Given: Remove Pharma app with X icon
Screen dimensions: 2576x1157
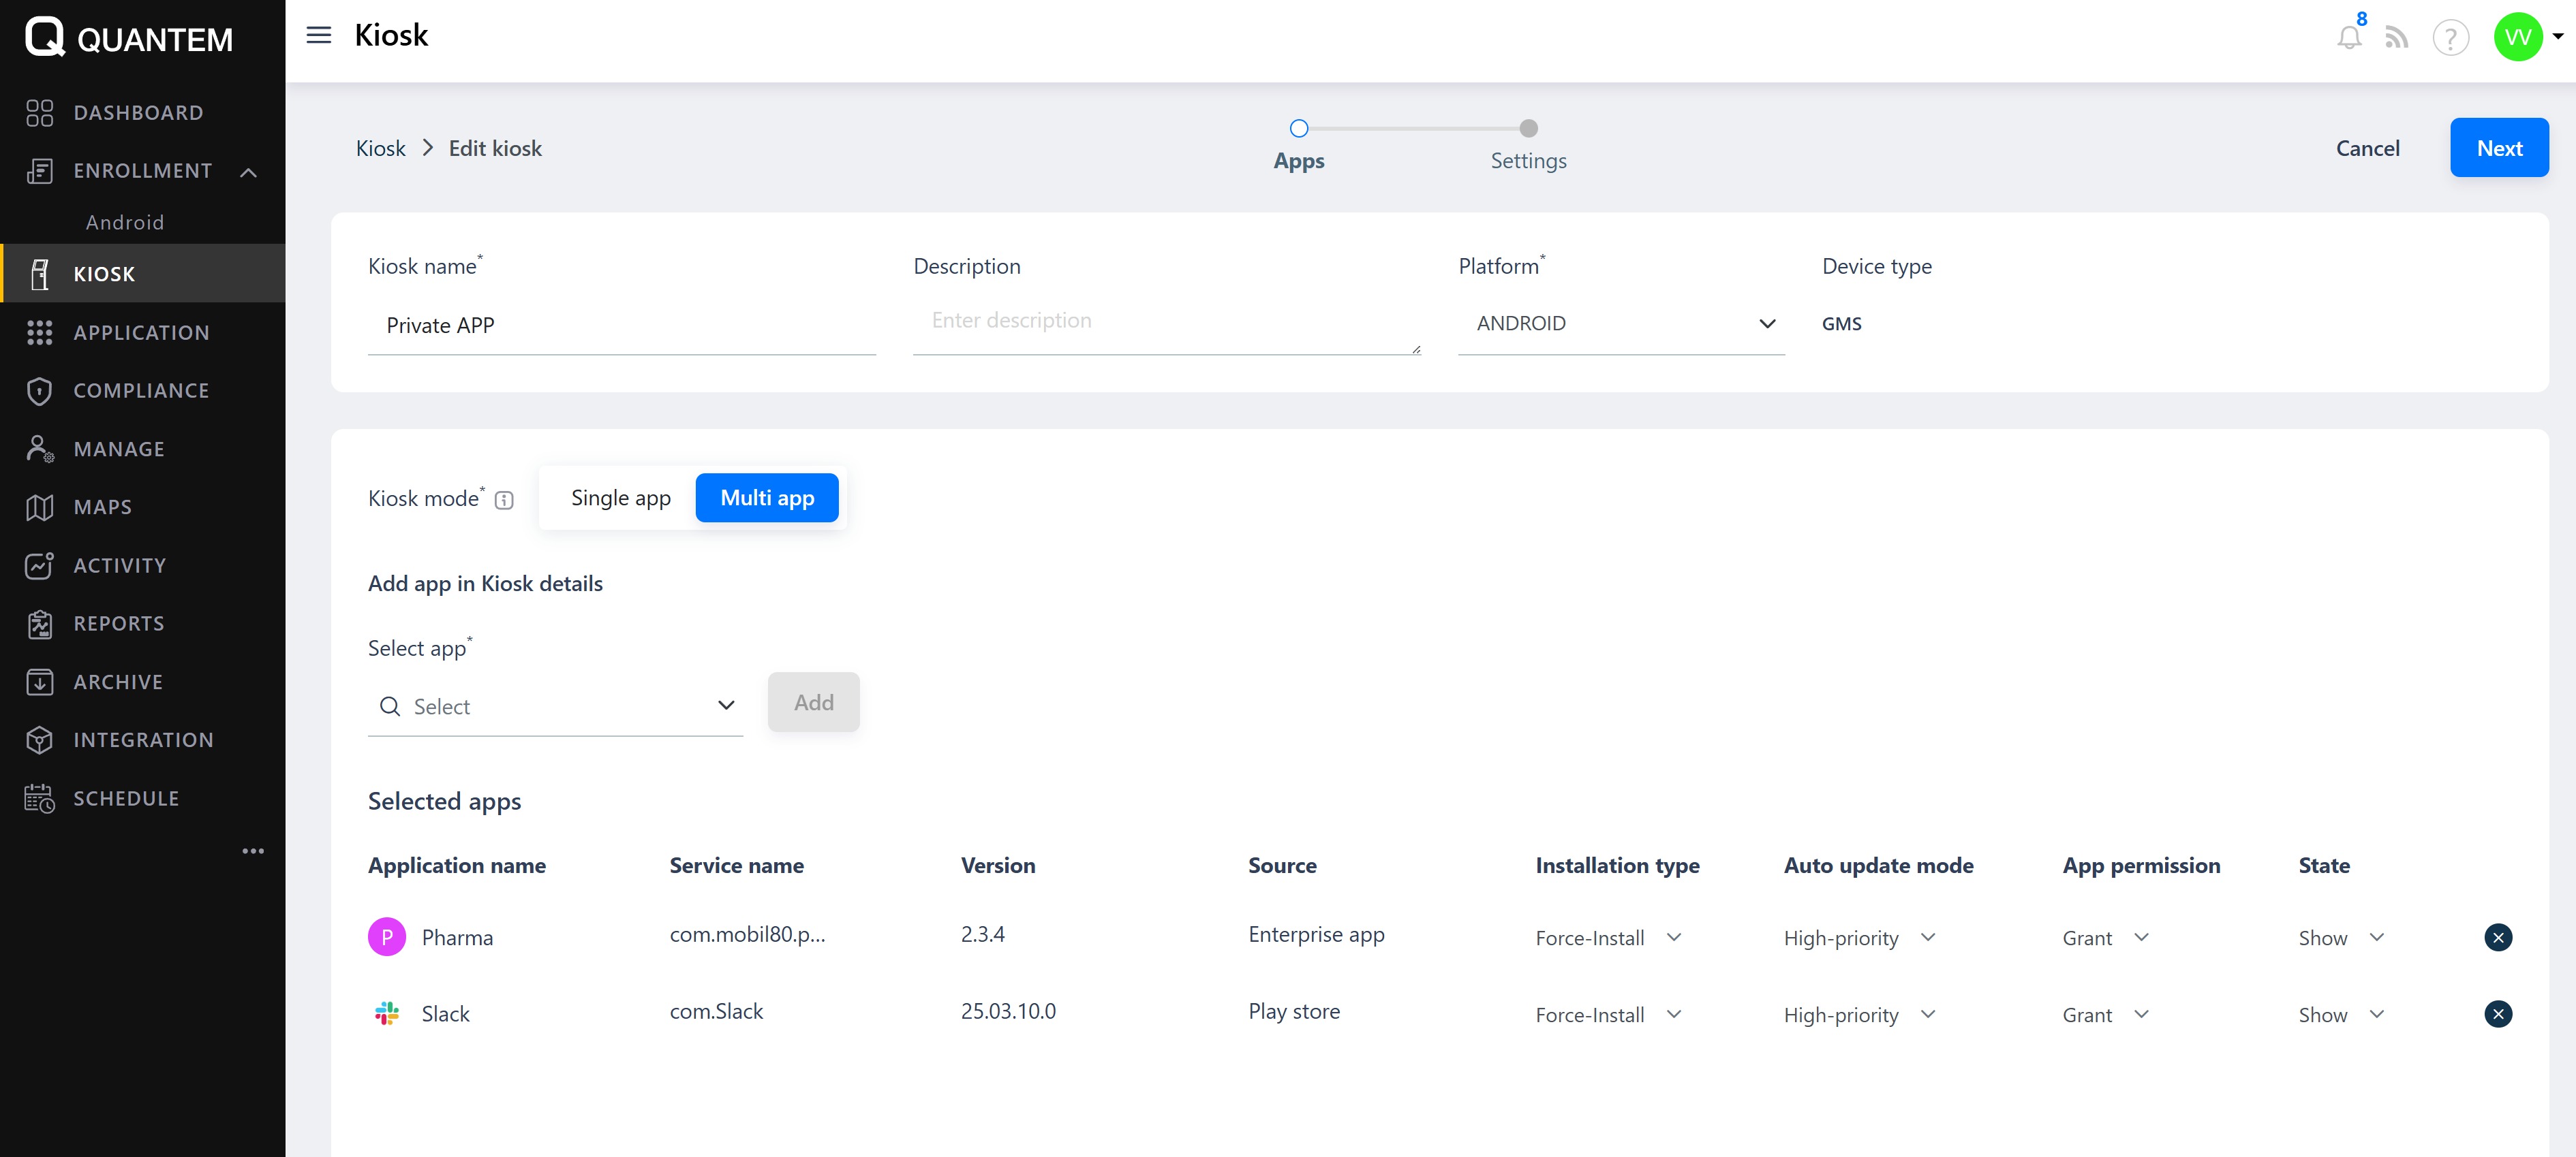Looking at the screenshot, I should point(2497,937).
